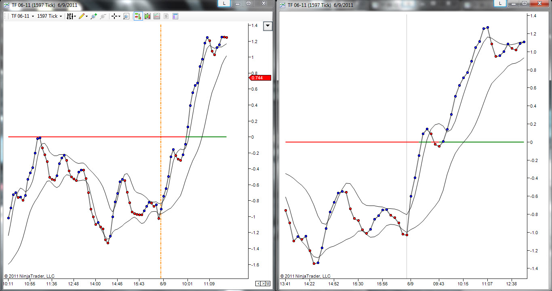Click the 11:09 time label on left chart

[209, 284]
